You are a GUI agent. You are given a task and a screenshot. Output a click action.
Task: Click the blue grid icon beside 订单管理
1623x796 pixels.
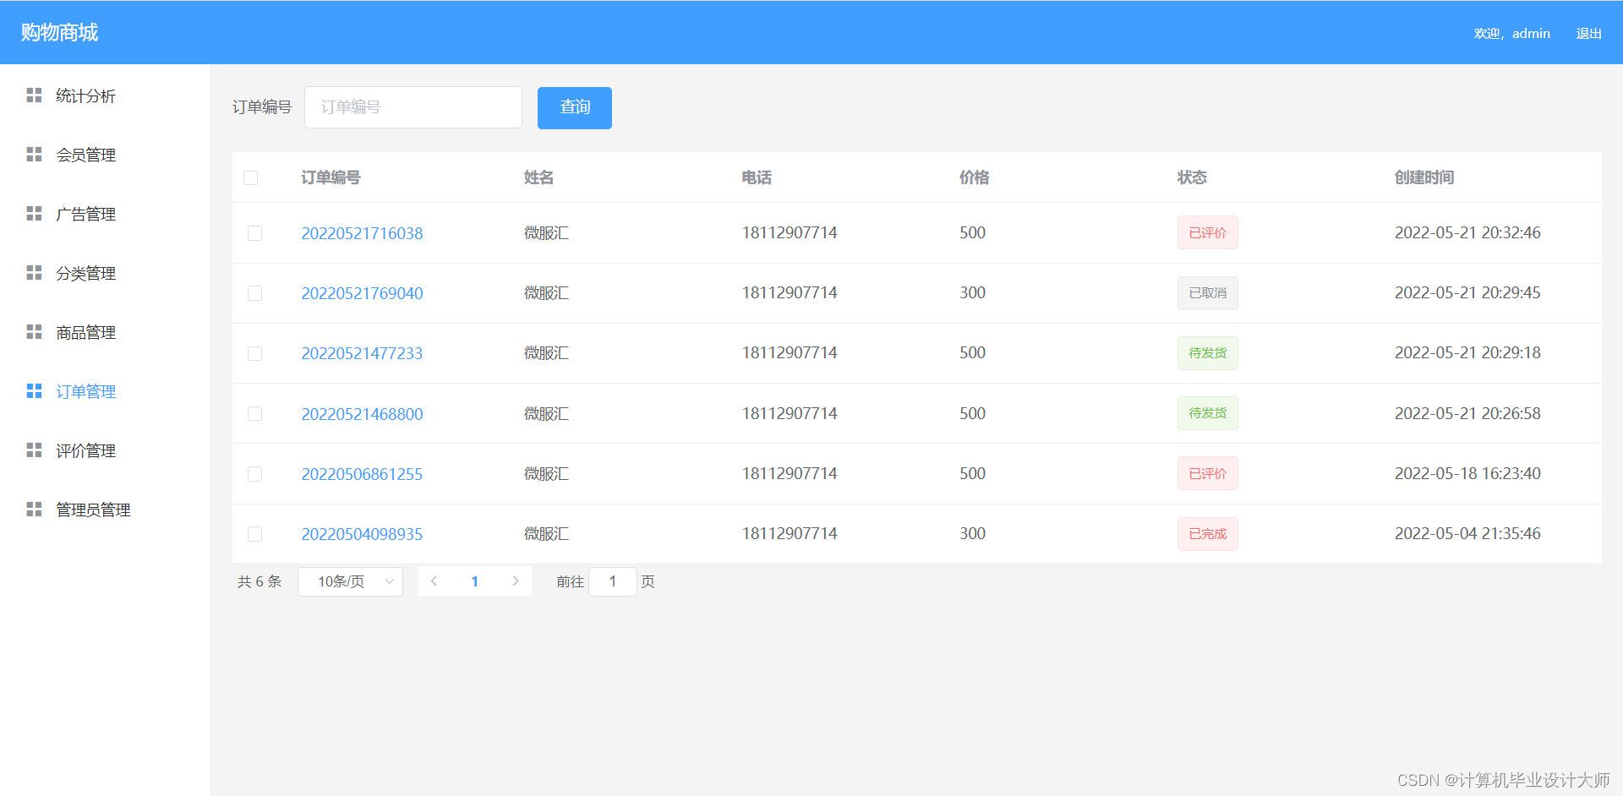34,391
